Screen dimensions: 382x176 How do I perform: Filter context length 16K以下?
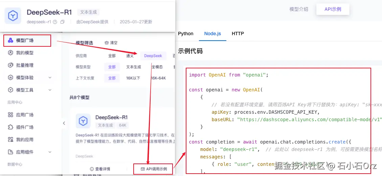133,78
